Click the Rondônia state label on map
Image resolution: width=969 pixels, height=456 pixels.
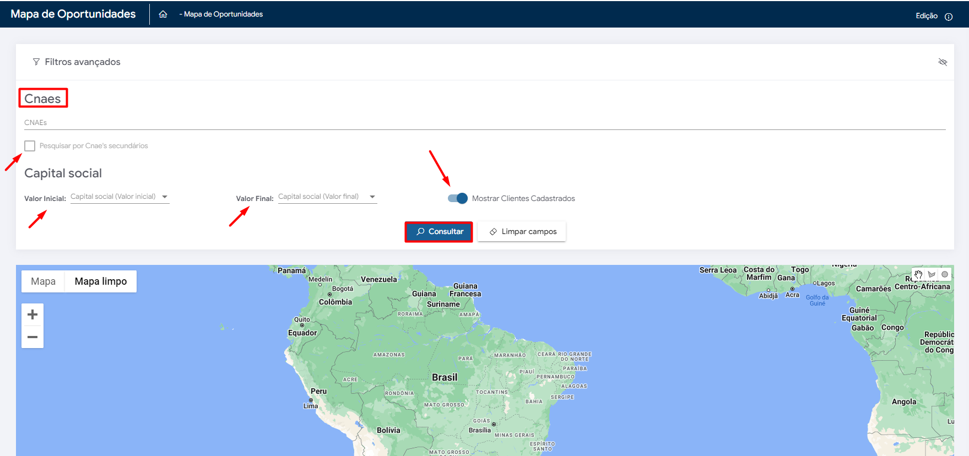(x=399, y=393)
